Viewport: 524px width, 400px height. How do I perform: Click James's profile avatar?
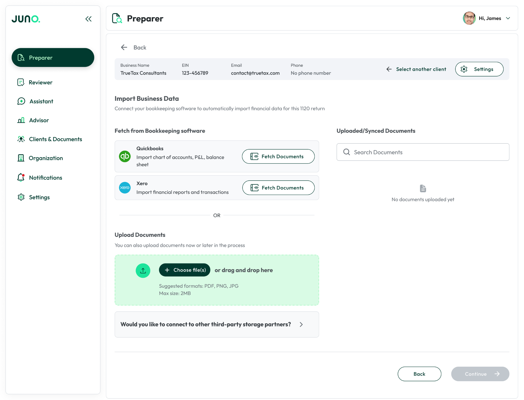pyautogui.click(x=469, y=18)
